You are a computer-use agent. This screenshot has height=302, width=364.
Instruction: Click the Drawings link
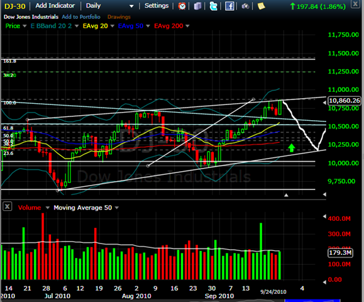coord(119,17)
